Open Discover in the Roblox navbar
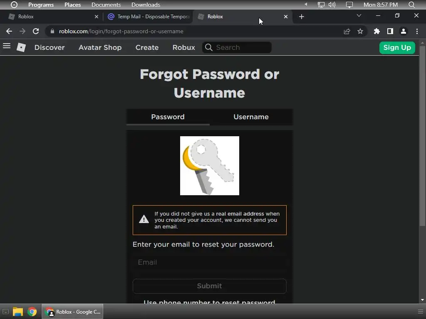Viewport: 426px width, 319px height. [50, 47]
